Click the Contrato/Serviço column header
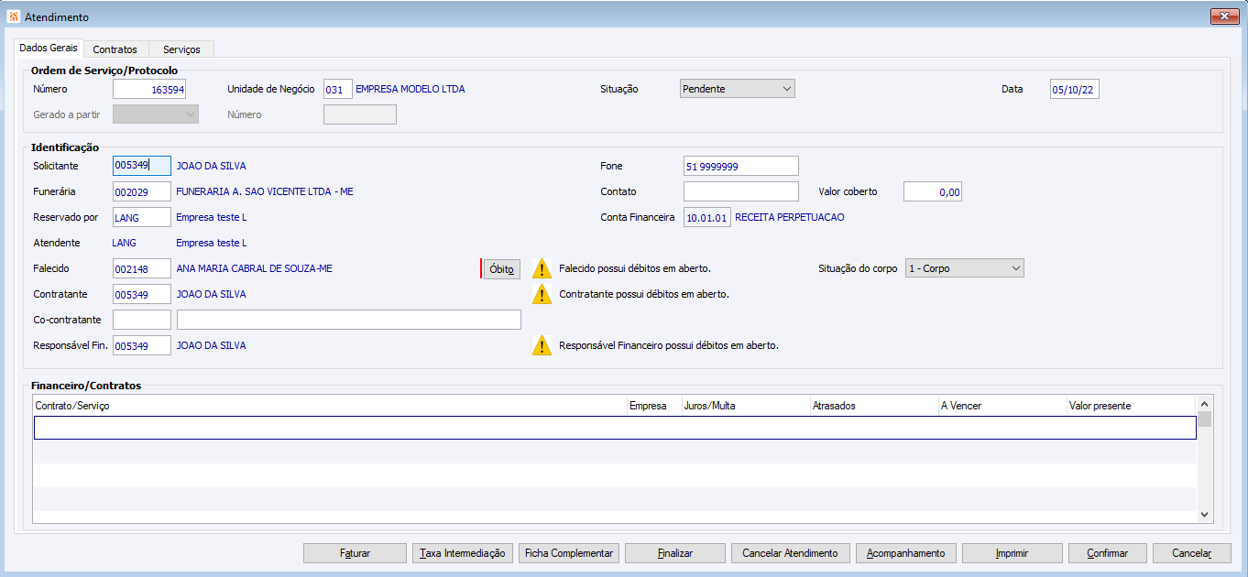 coord(330,405)
